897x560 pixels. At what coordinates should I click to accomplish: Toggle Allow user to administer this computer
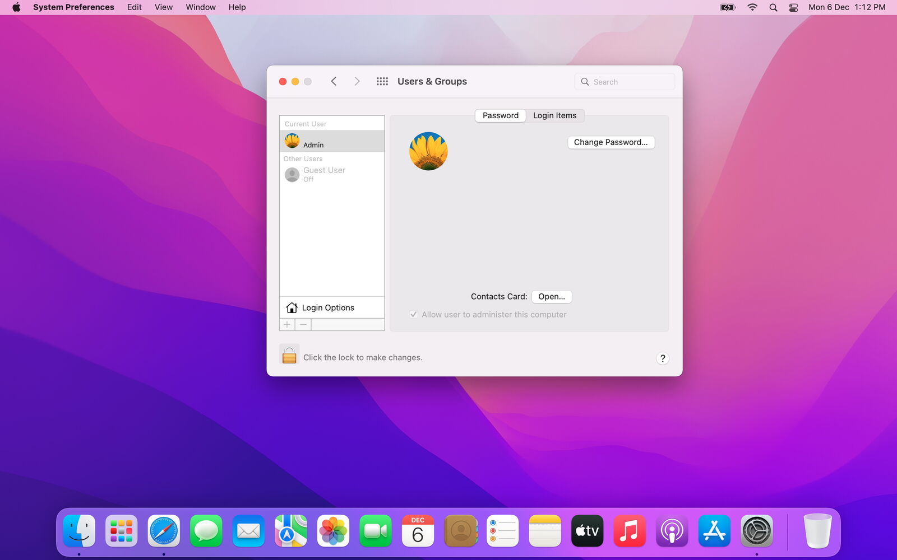pos(413,314)
